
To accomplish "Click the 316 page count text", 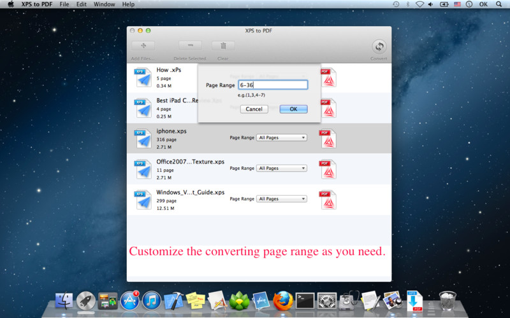I will [x=166, y=139].
